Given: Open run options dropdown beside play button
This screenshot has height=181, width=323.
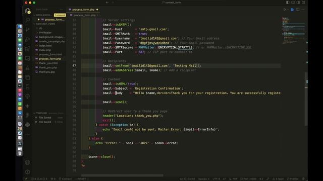Looking at the screenshot, I should tap(288, 10).
